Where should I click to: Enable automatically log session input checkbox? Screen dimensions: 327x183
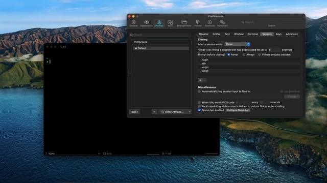199,91
